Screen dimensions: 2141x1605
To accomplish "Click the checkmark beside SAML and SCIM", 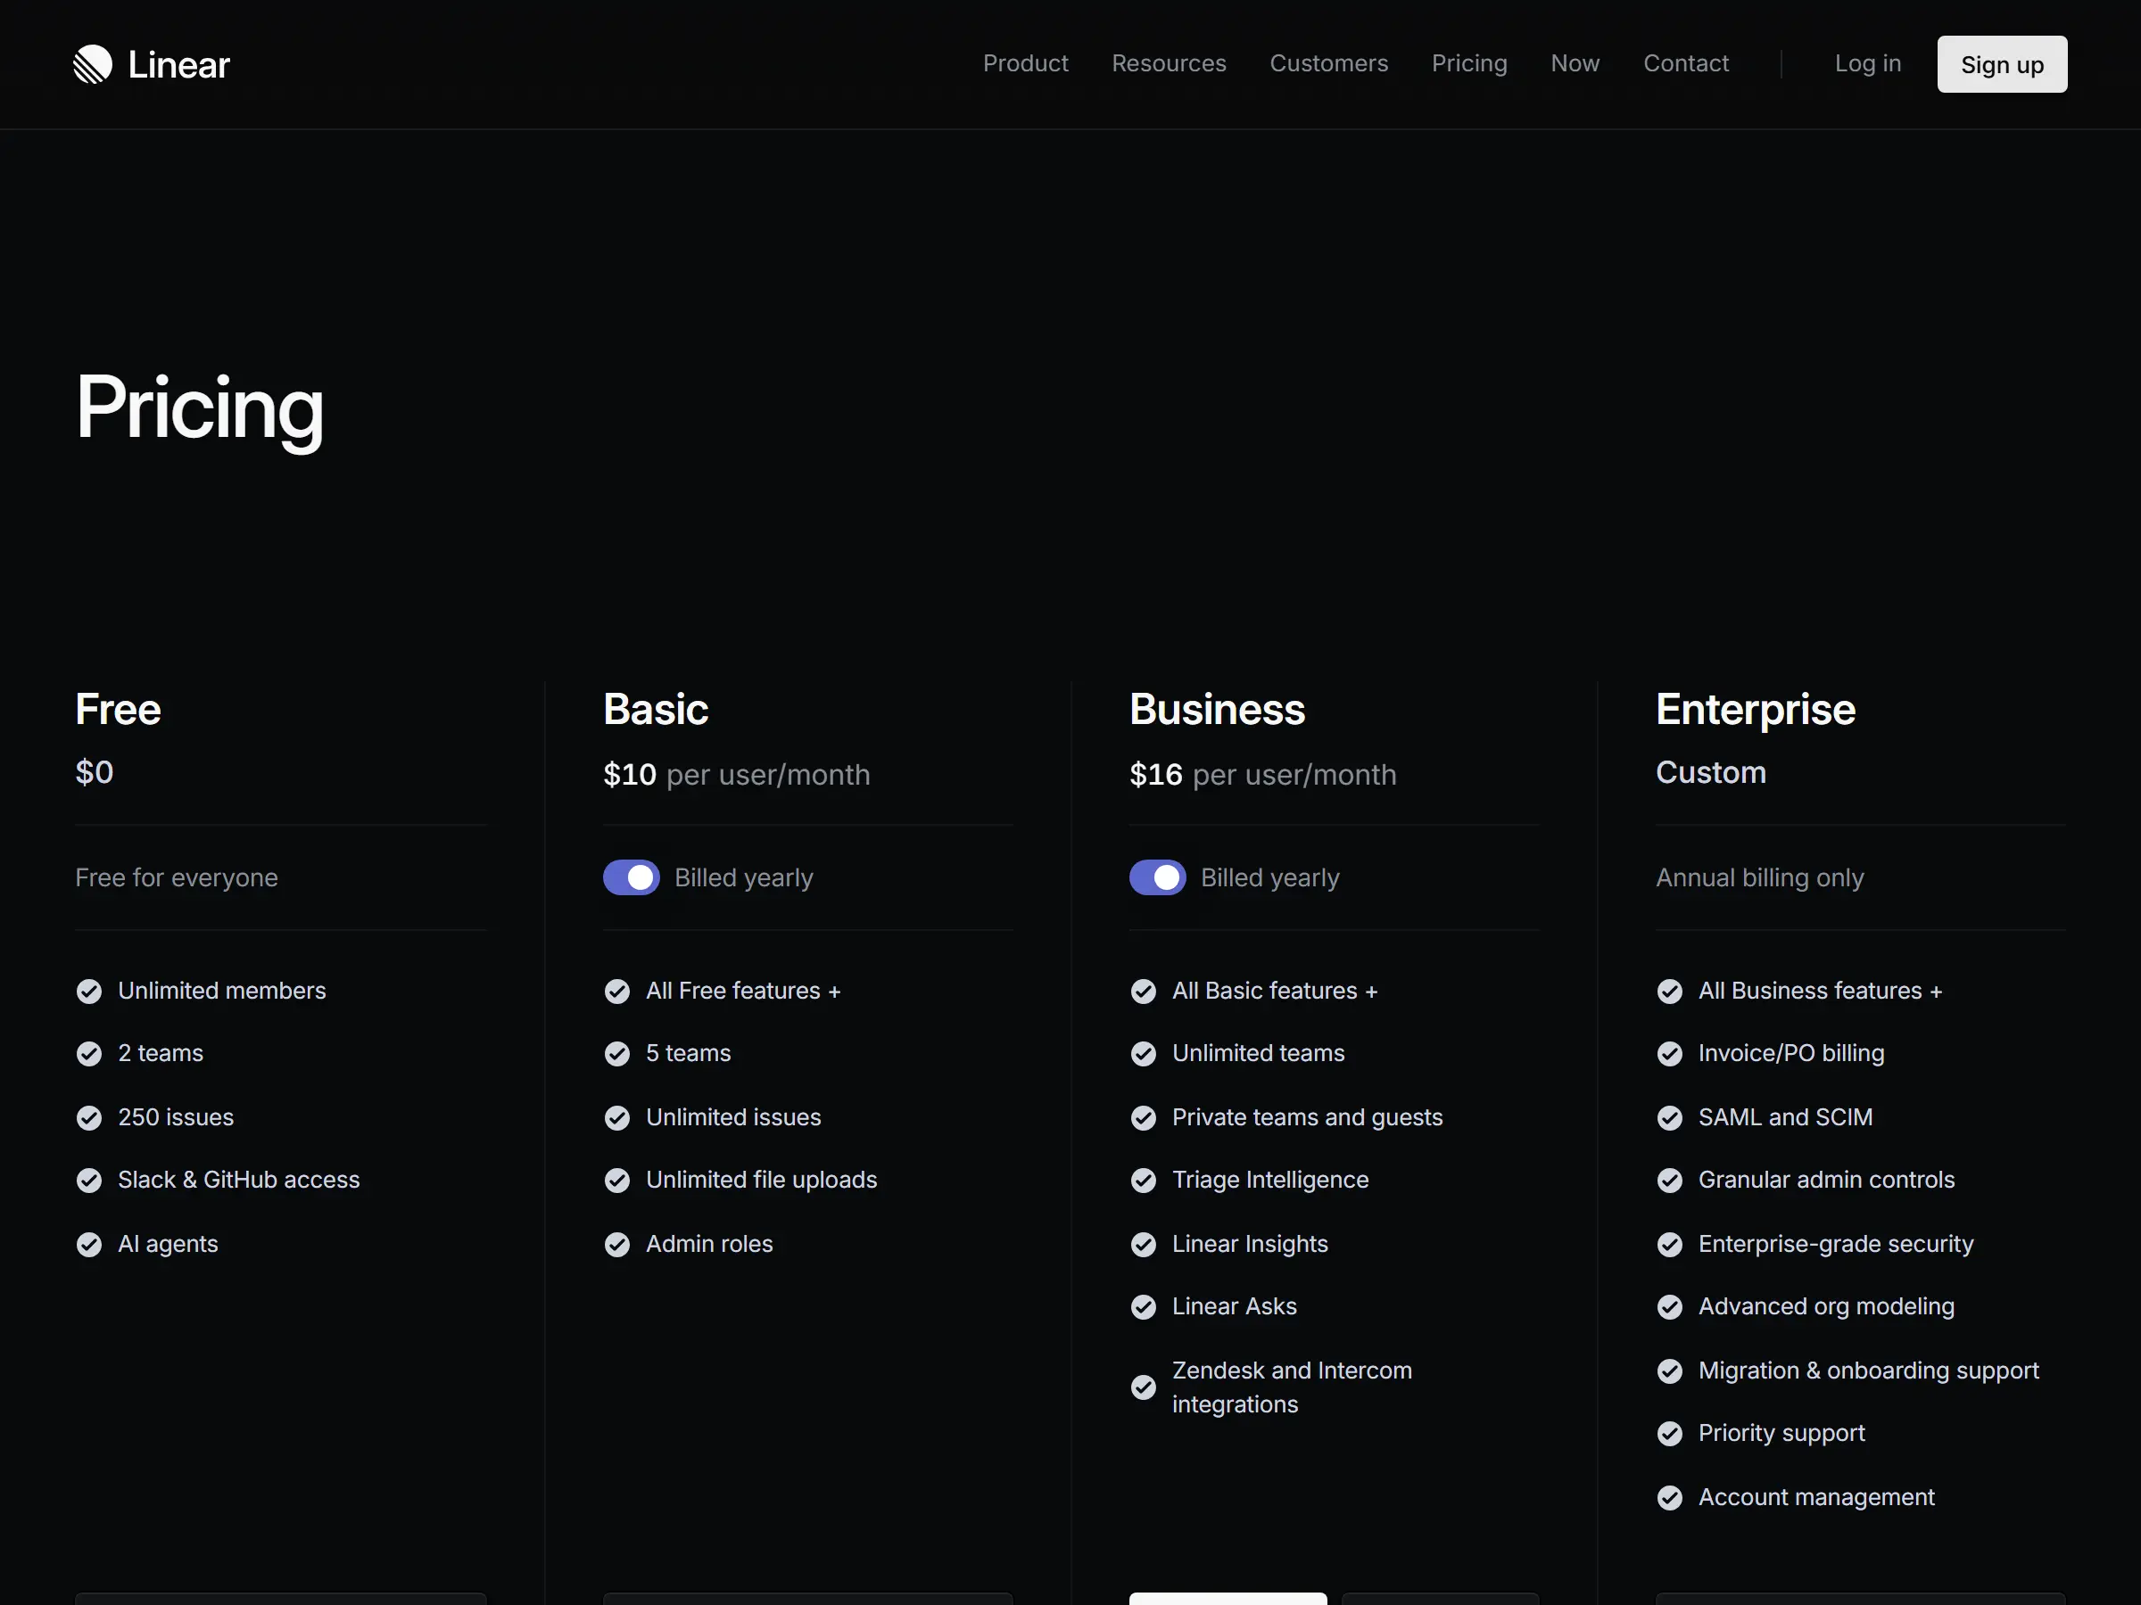I will tap(1671, 1117).
